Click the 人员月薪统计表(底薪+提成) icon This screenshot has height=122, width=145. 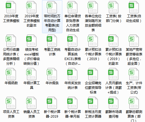pos(114,74)
